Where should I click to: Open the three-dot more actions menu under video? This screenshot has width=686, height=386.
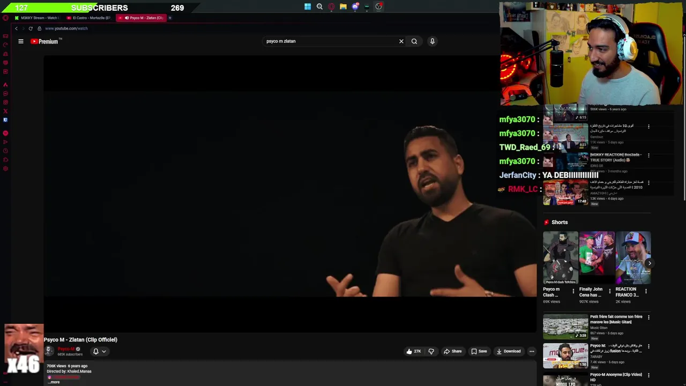tap(532, 352)
